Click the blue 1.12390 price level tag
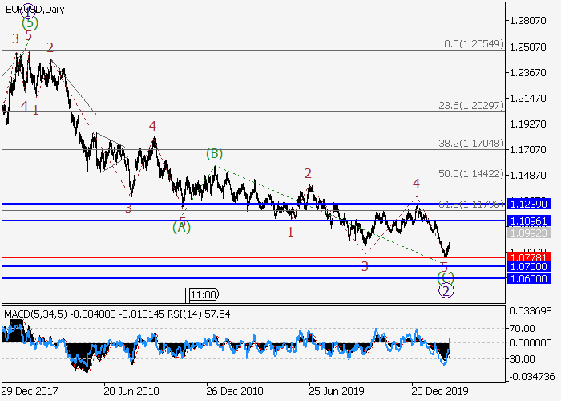Viewport: 561px width, 401px height. pos(527,204)
